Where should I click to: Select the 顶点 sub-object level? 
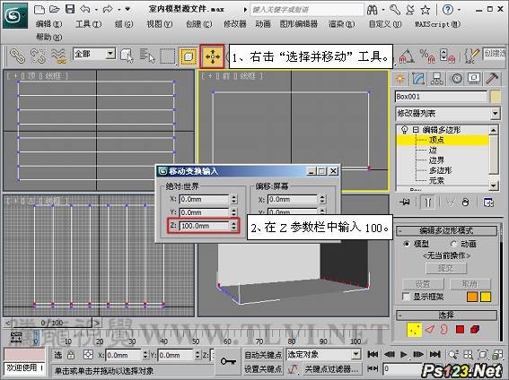[x=436, y=140]
